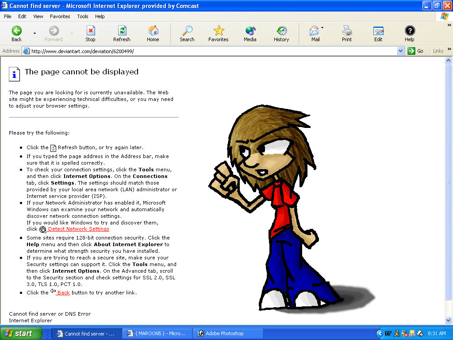Show the History toolbar button
The height and width of the screenshot is (340, 453).
[281, 34]
